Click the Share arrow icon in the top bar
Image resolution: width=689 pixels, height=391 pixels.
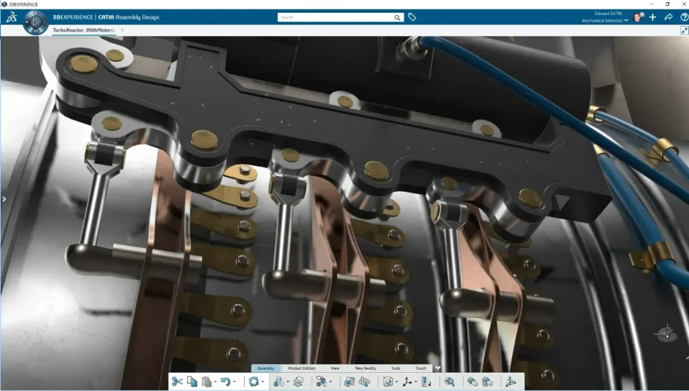pyautogui.click(x=668, y=17)
